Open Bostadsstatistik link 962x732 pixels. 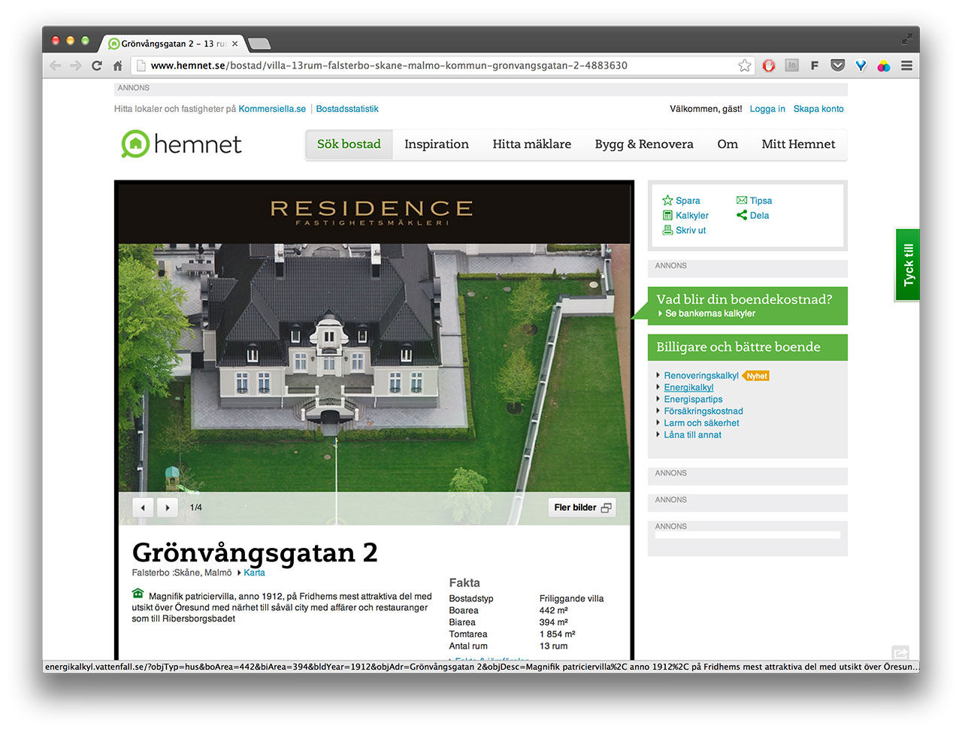347,109
